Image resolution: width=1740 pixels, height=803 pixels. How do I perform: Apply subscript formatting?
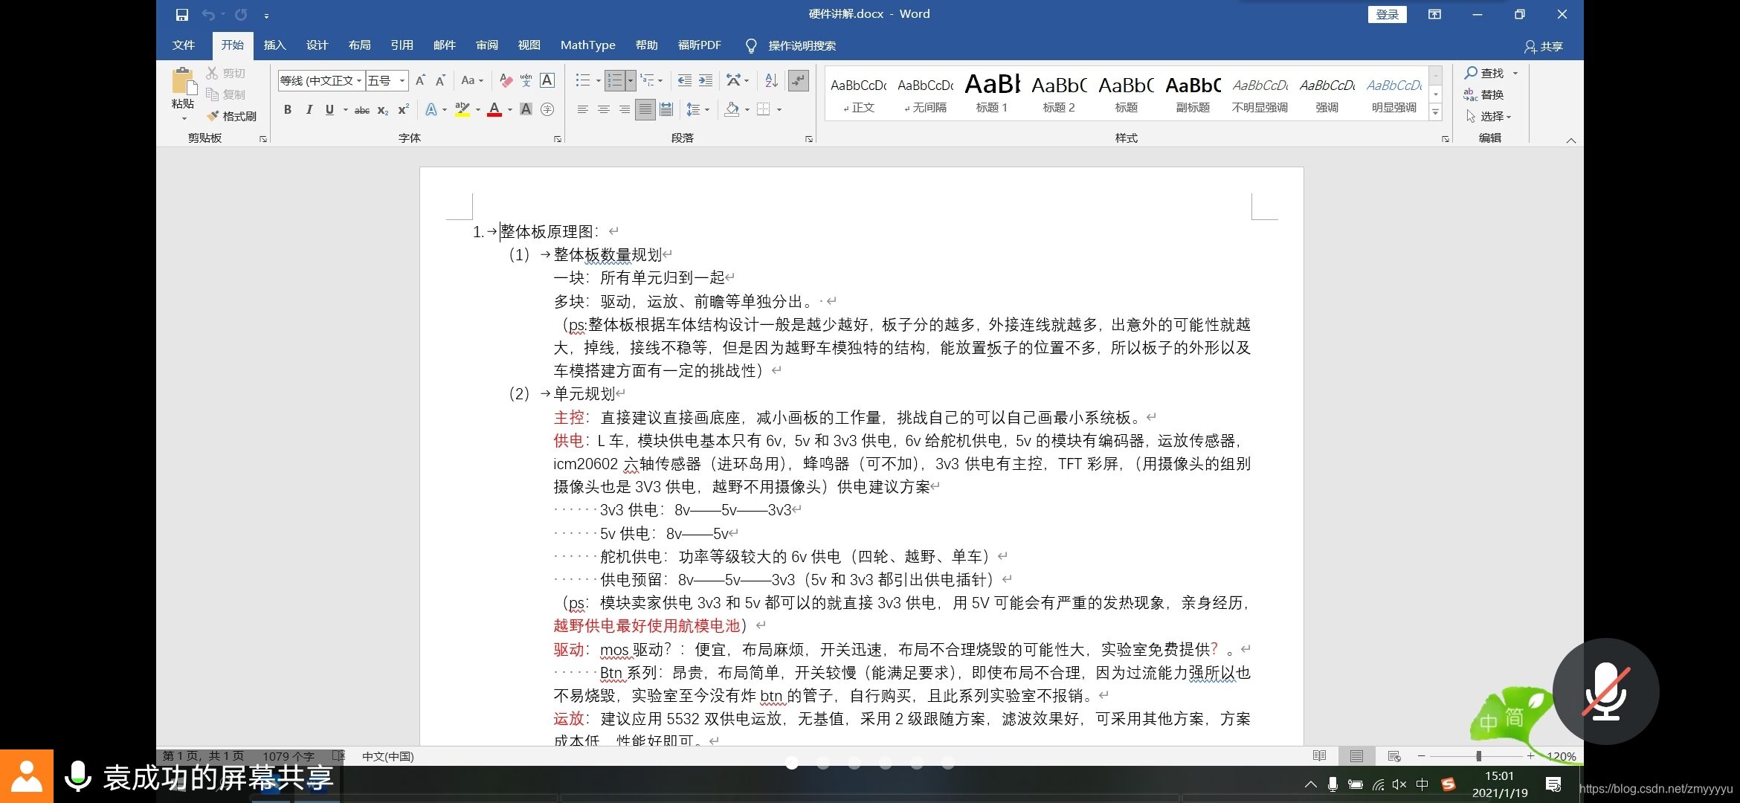point(383,110)
